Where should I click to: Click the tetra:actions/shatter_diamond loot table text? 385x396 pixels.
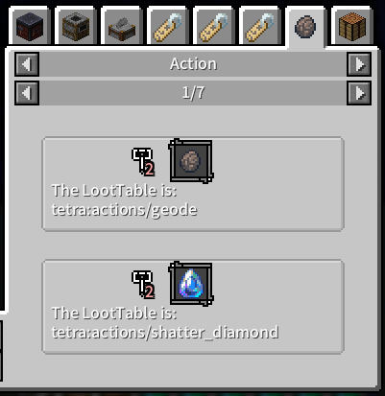165,333
